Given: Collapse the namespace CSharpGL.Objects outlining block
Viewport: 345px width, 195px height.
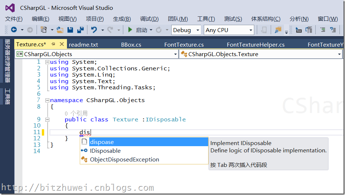Looking at the screenshot, I should [47, 101].
